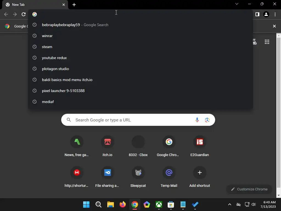Screen dimensions: 281x211
Task: Choose the steam suggestion
Action: pos(140,47)
